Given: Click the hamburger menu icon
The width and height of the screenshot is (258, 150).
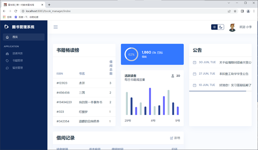Looking at the screenshot, I should (x=56, y=27).
